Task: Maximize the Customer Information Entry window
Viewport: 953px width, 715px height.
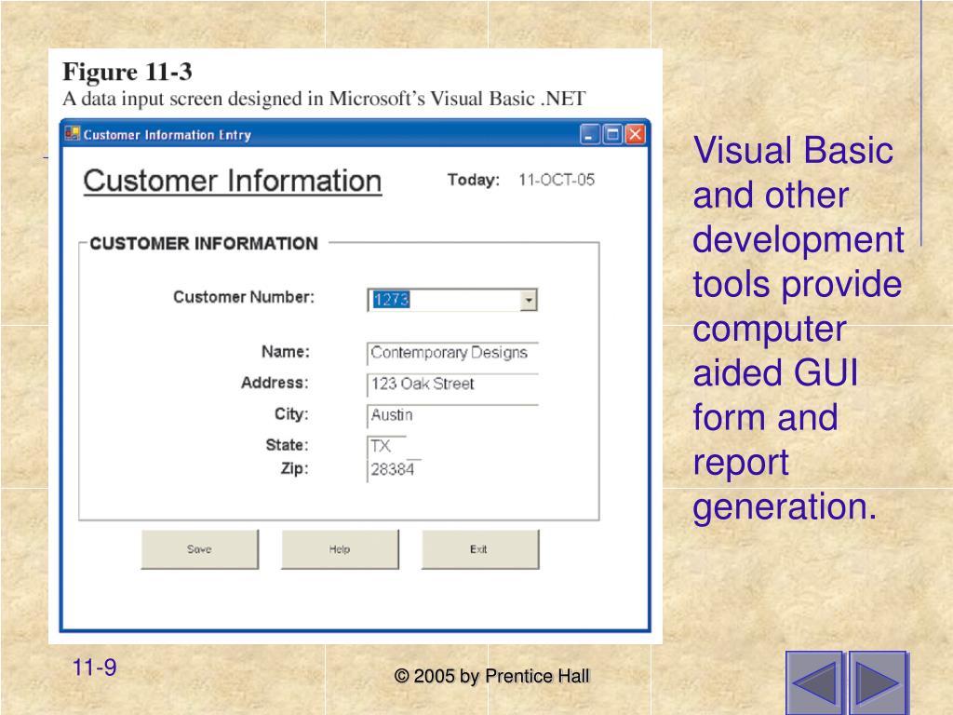Action: coord(612,134)
